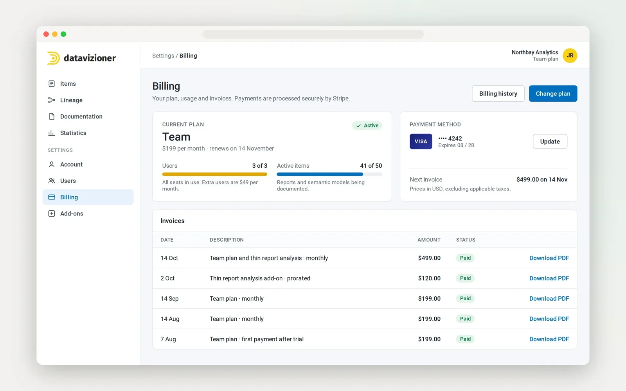Viewport: 626px width, 391px height.
Task: Click the AMOUNT column header
Action: pos(429,240)
